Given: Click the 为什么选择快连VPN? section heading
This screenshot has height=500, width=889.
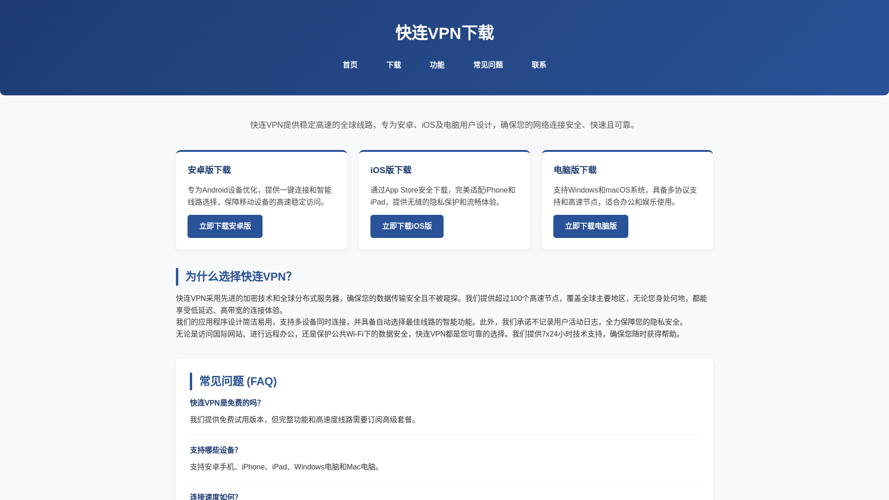Looking at the screenshot, I should (x=238, y=276).
